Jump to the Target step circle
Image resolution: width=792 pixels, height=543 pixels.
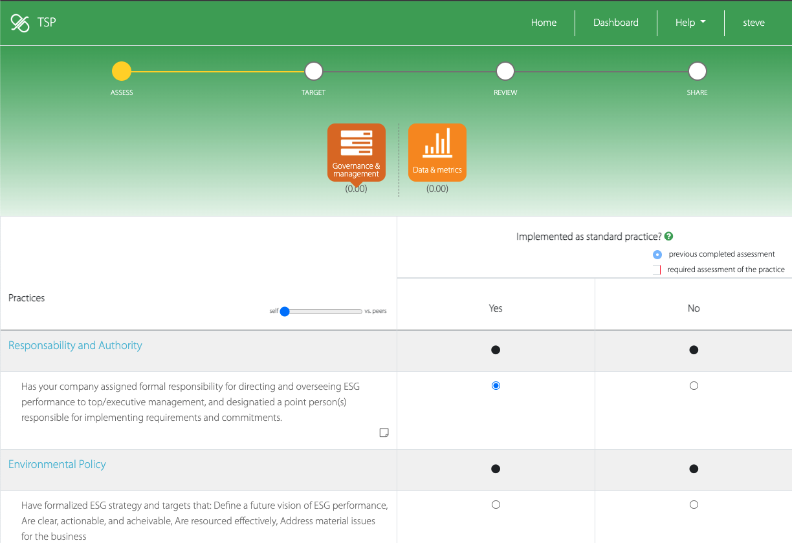coord(313,71)
